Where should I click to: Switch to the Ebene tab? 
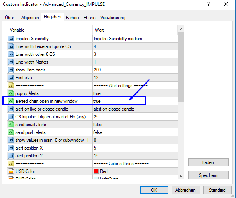click(x=89, y=18)
